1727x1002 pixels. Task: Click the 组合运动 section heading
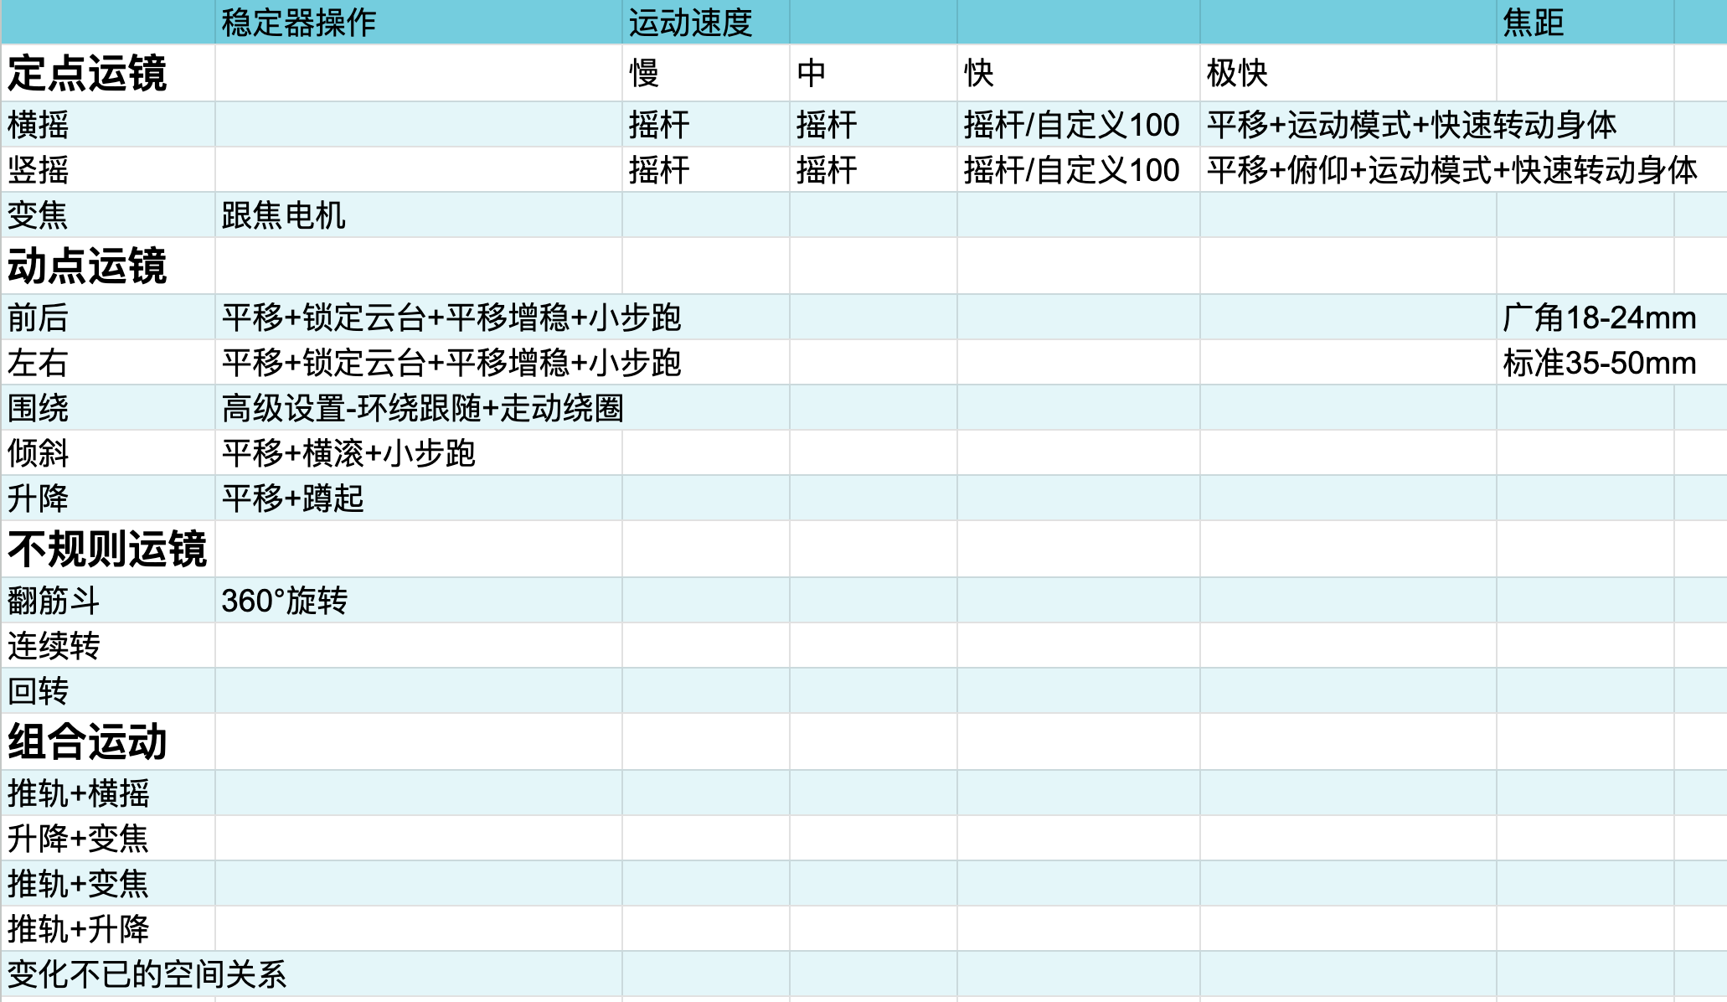(x=108, y=741)
